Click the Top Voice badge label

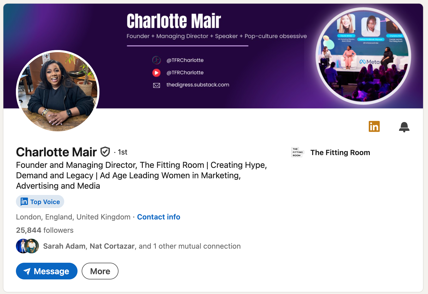pyautogui.click(x=45, y=202)
